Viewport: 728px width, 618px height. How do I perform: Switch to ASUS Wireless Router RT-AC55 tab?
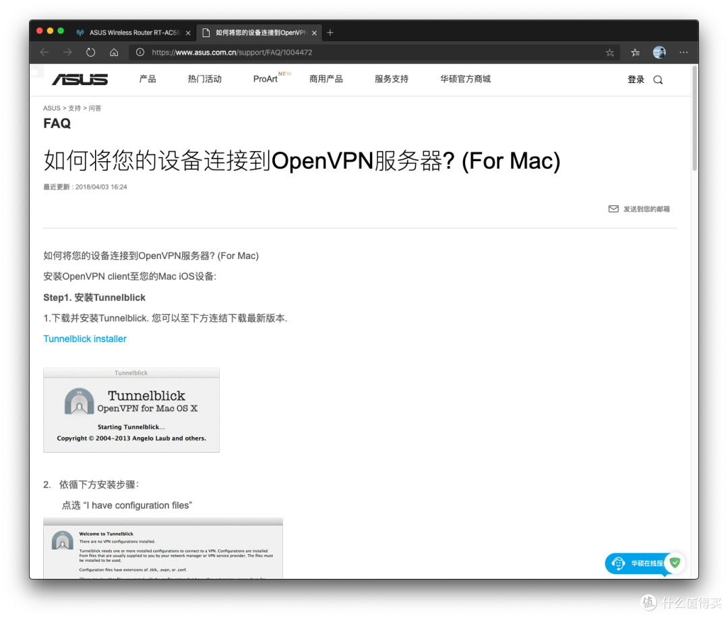(x=133, y=32)
